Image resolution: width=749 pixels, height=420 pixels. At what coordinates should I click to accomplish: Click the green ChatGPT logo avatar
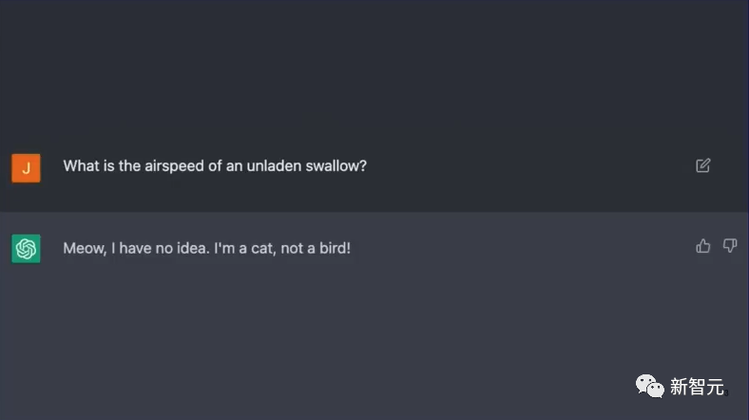click(x=26, y=248)
